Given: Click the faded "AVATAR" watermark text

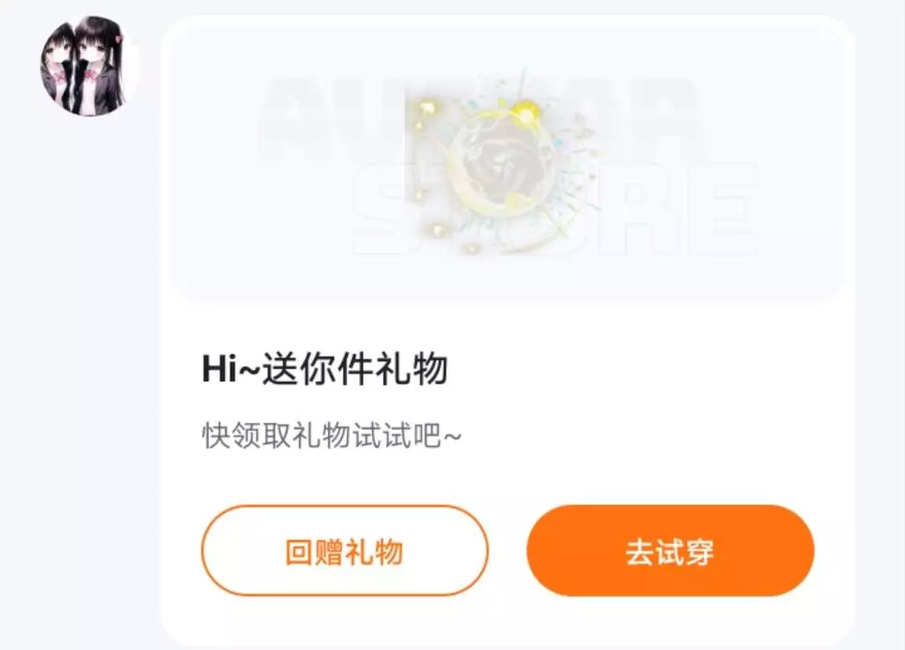Looking at the screenshot, I should 479,121.
